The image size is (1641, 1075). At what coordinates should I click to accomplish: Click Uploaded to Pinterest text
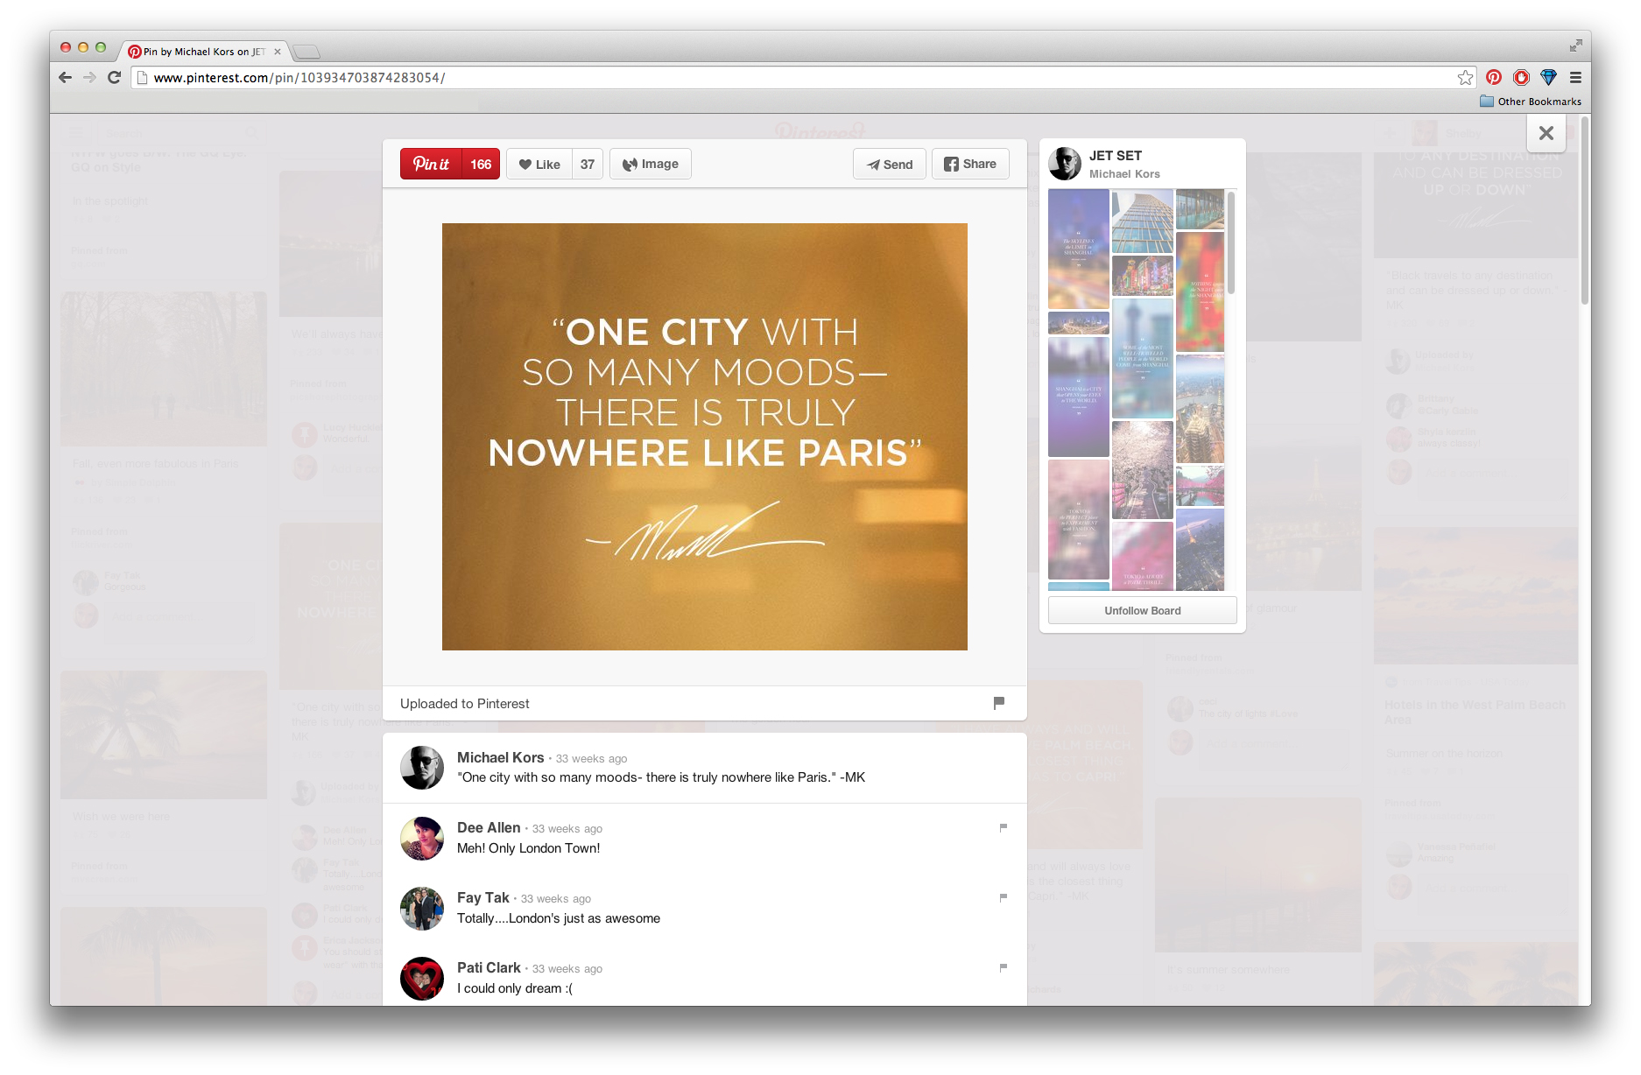464,703
